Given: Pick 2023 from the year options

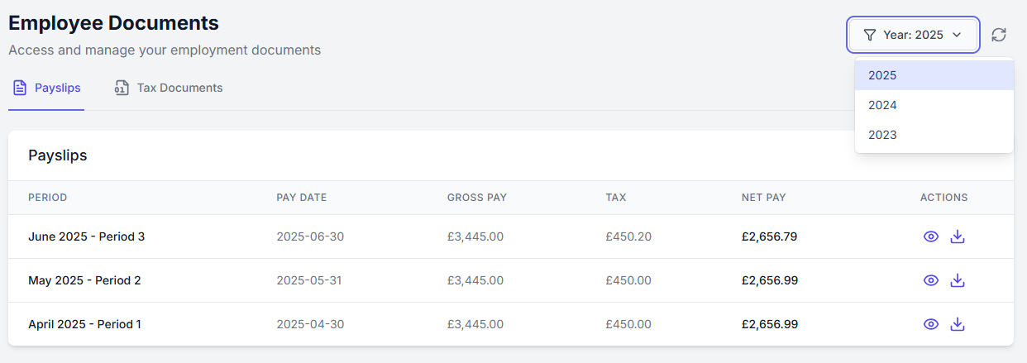Looking at the screenshot, I should [x=882, y=135].
